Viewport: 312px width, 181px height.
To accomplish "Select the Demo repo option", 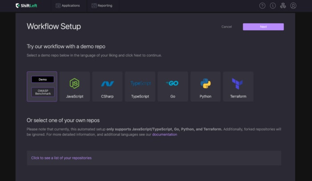I will tap(43, 79).
